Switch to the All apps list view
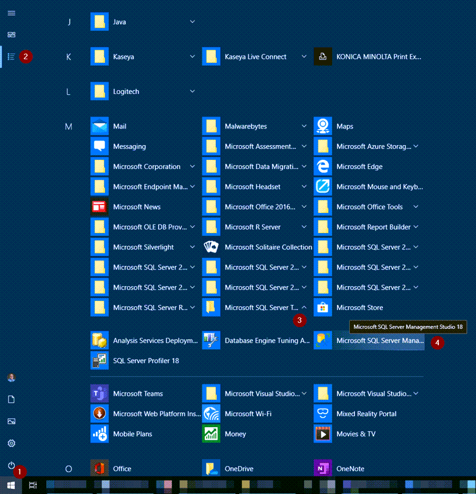Screen dimensions: 476x494 (x=11, y=57)
